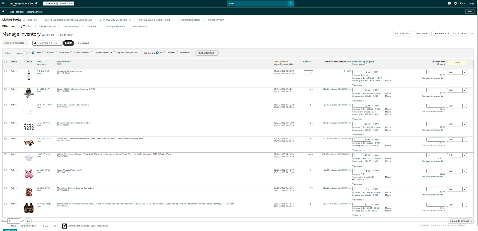Open the English language selector in footer
Viewport: 478px width, 231px height.
click(x=49, y=226)
